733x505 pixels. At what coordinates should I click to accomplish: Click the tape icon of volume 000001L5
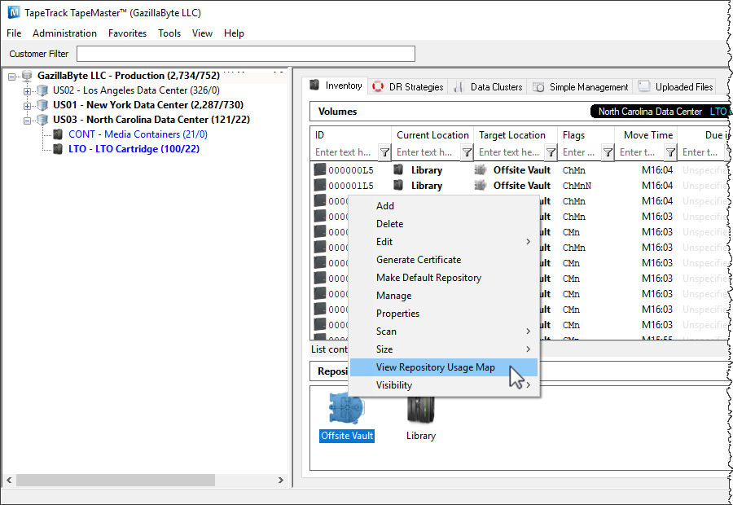click(x=320, y=185)
